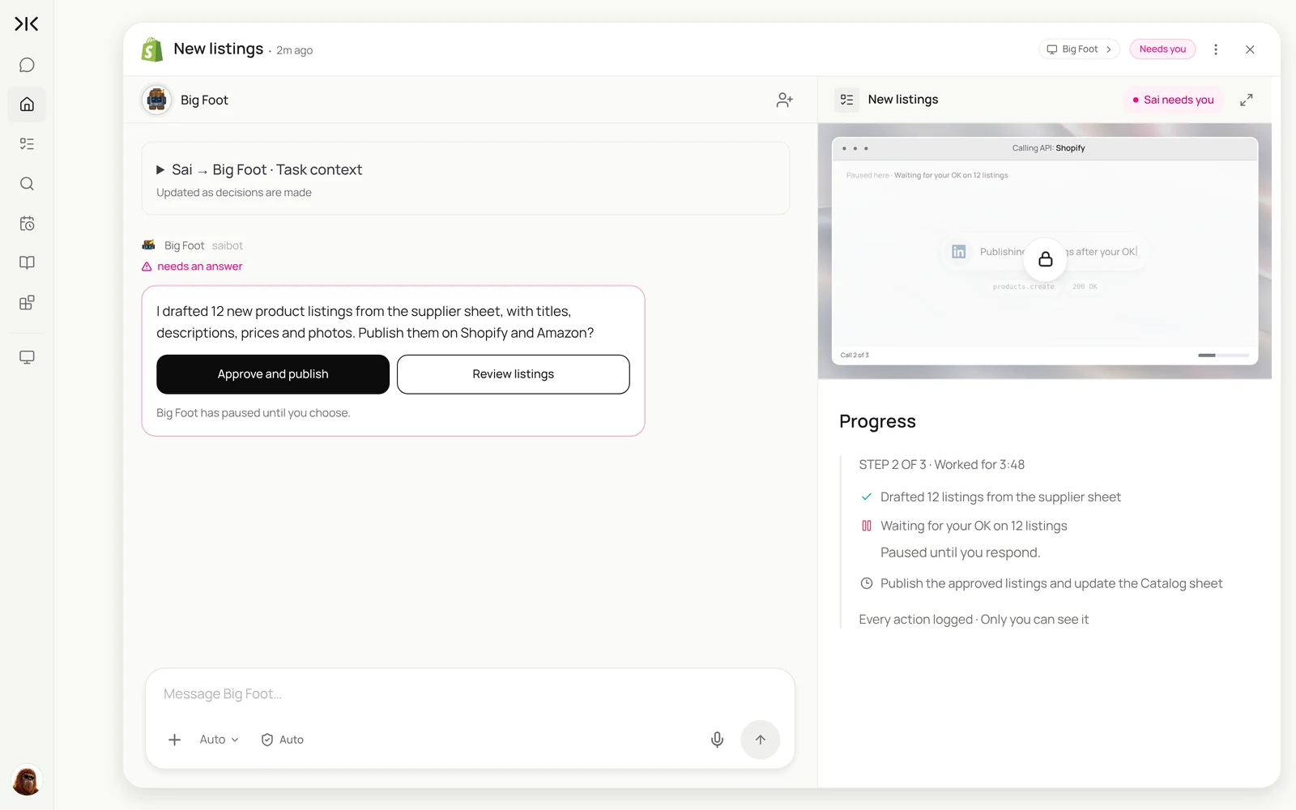
Task: Open the book library sidebar icon
Action: [27, 262]
